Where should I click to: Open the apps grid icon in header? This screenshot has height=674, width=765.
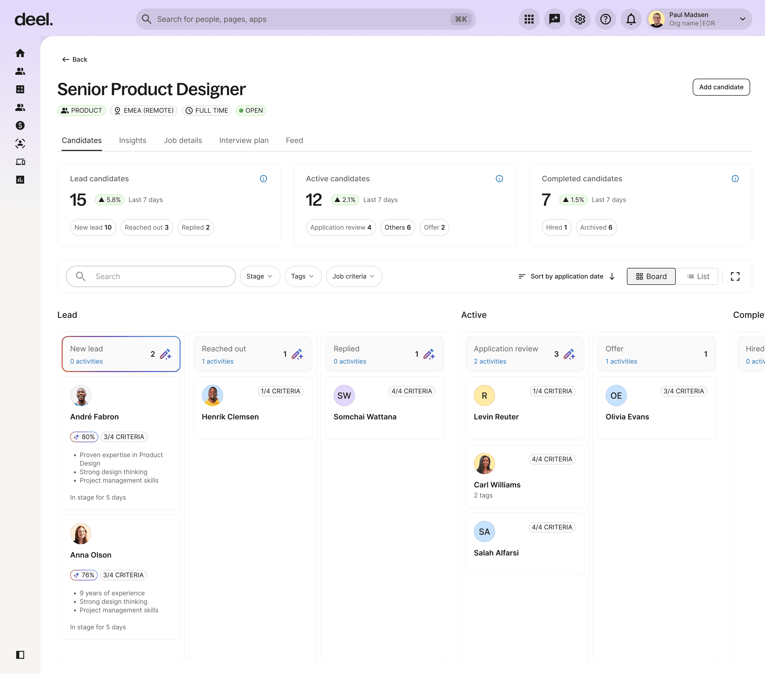pos(529,19)
